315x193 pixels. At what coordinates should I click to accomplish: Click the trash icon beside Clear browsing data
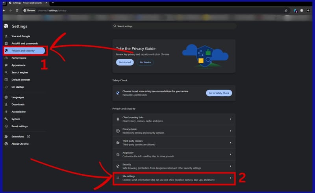(118, 119)
